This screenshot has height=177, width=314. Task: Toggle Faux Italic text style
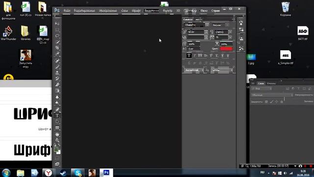coord(194,56)
